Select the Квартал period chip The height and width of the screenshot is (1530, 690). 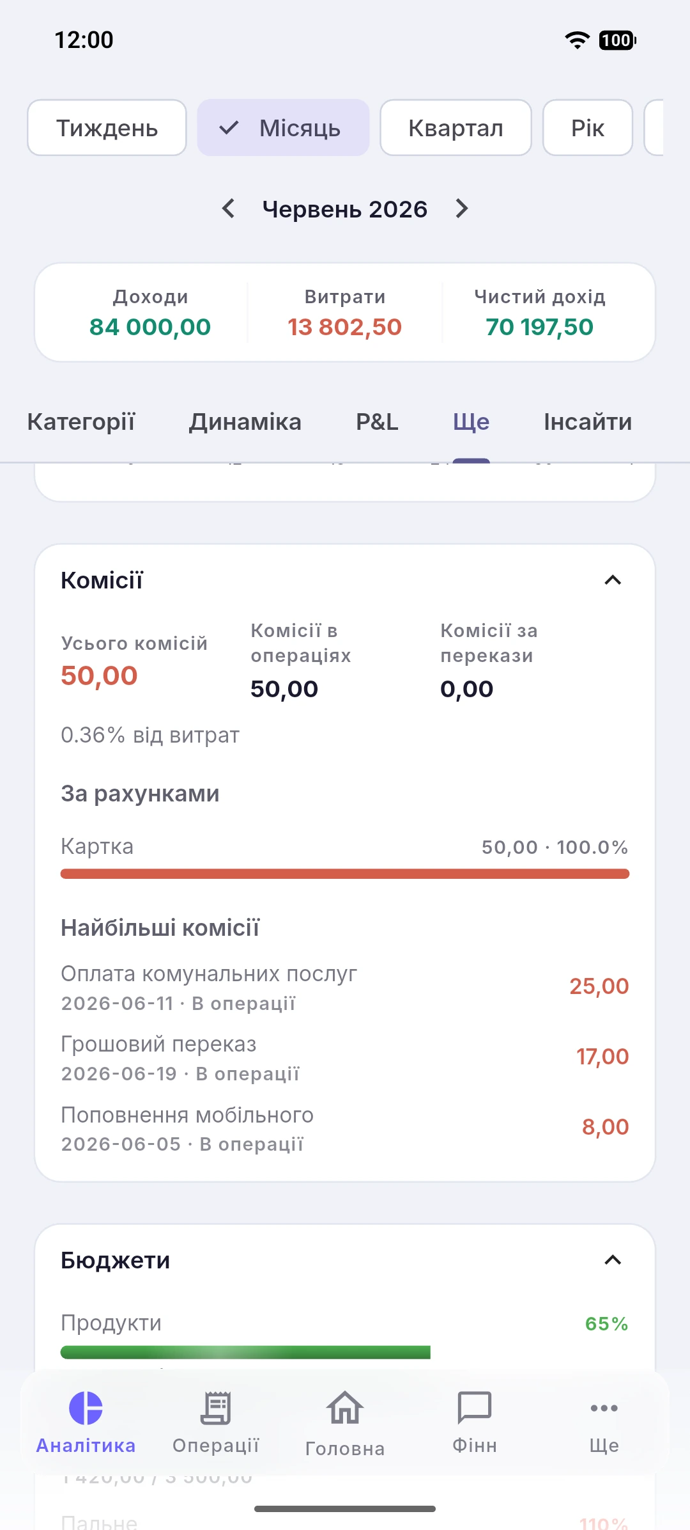456,128
